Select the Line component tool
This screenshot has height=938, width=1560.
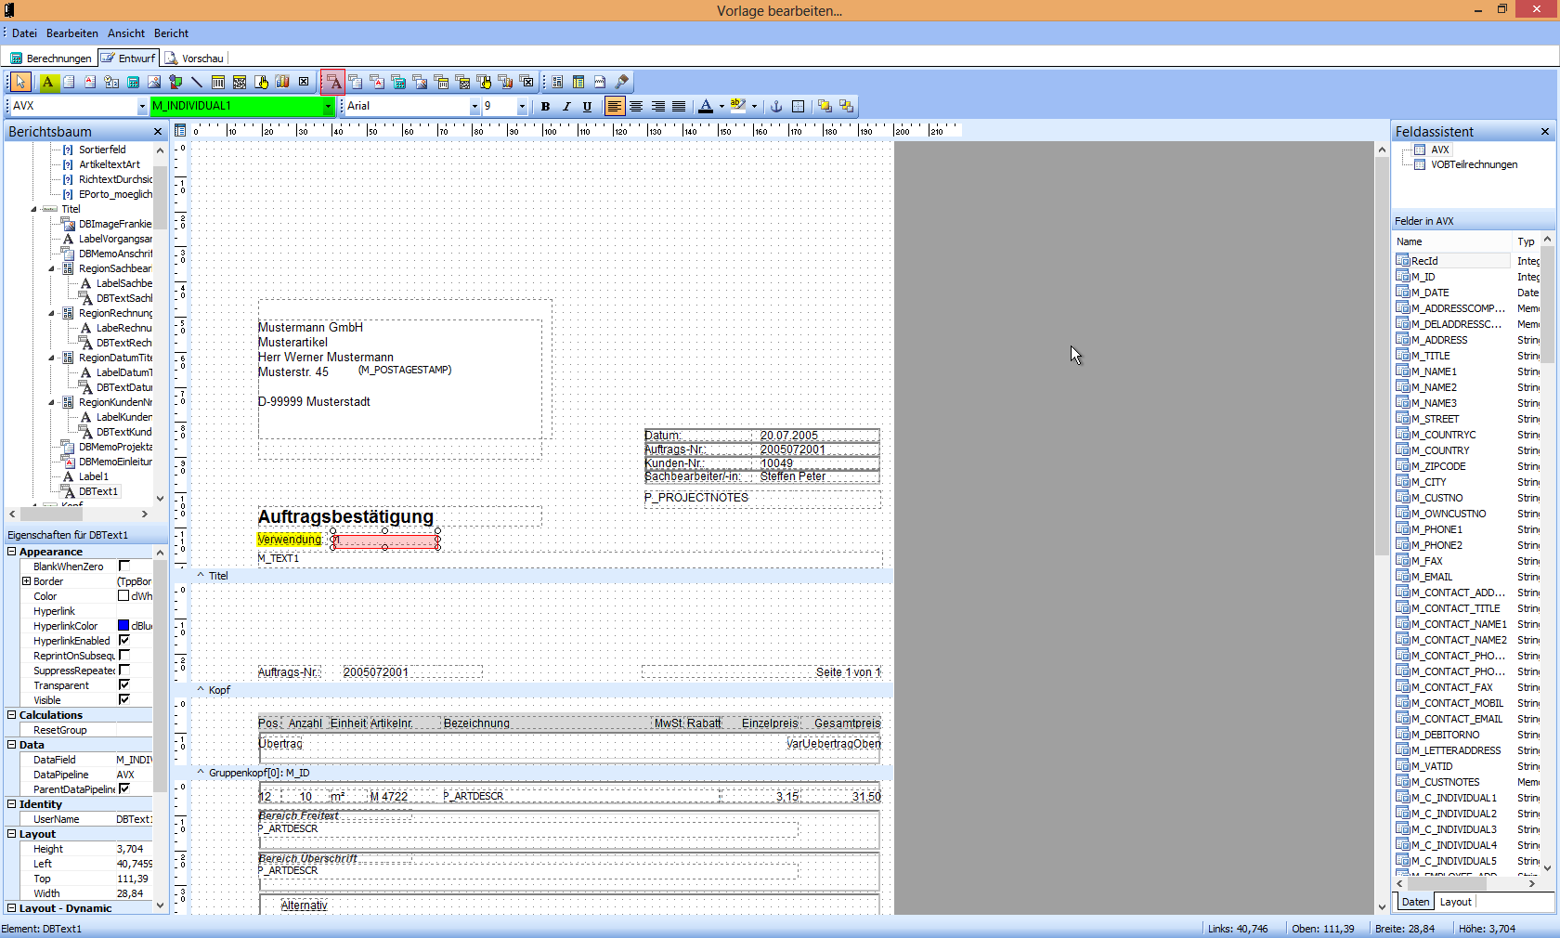(197, 82)
